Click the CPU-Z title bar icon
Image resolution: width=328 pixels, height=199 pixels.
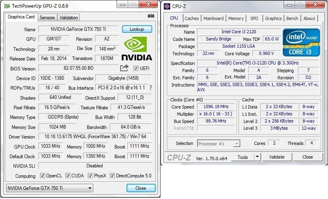coord(167,6)
